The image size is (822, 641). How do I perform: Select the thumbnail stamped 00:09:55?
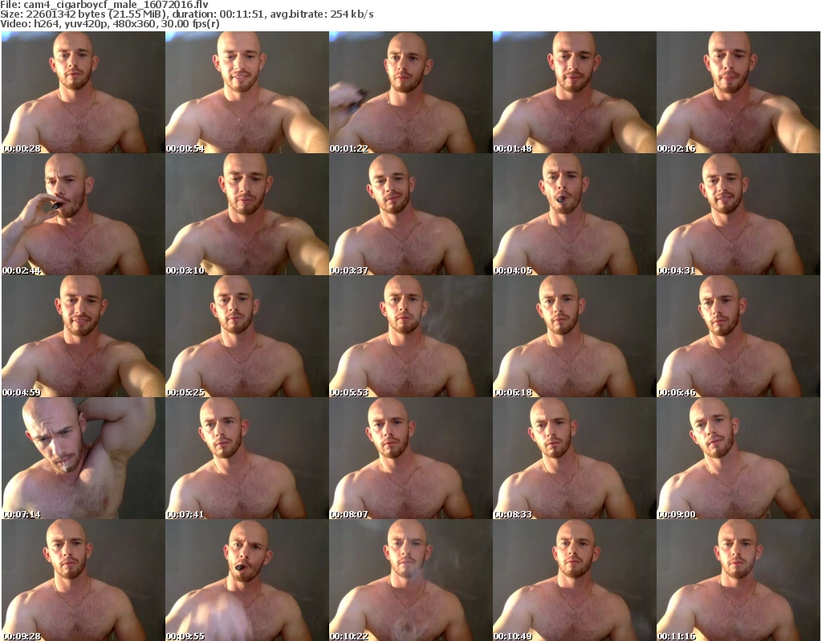(247, 580)
